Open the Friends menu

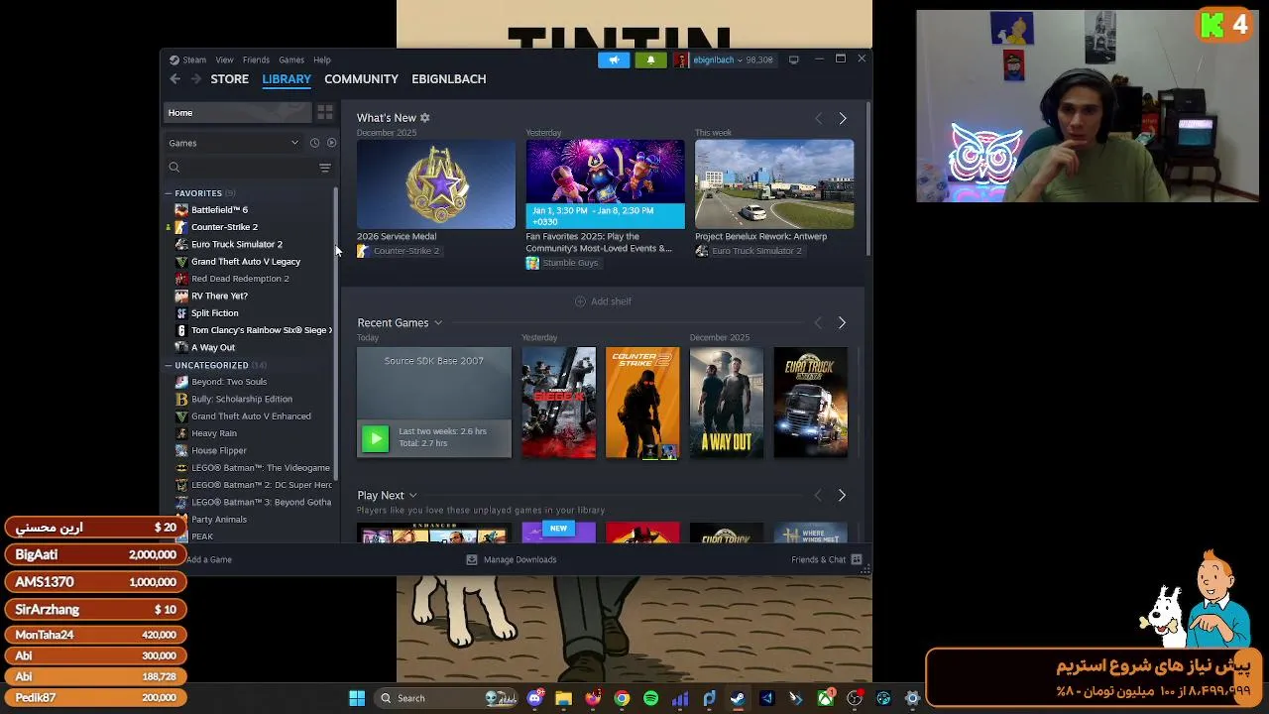click(256, 59)
